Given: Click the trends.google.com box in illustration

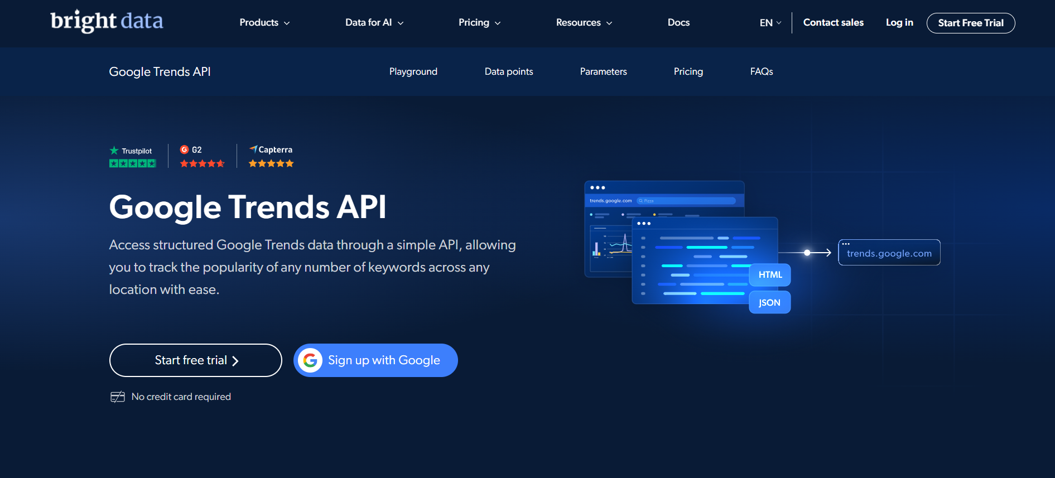Looking at the screenshot, I should (x=889, y=253).
